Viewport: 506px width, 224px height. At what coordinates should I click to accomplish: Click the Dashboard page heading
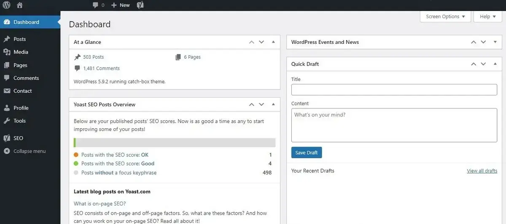90,24
